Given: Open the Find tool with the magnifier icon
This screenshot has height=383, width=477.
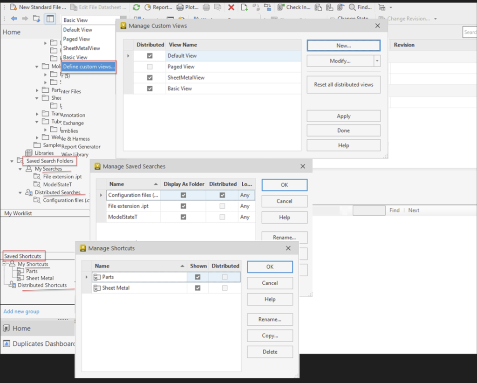Looking at the screenshot, I should (x=353, y=7).
